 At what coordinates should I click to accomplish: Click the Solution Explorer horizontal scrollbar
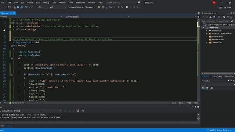(x=218, y=73)
